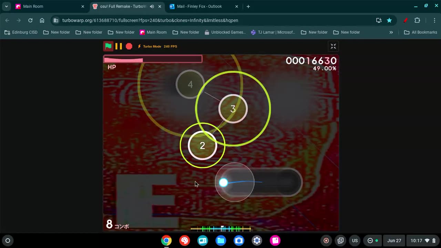Close the Outlook Mail tab

pyautogui.click(x=236, y=7)
